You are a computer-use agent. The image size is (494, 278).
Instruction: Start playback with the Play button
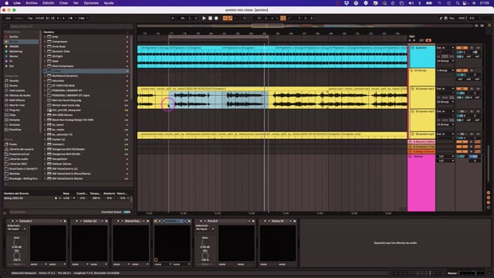[204, 19]
